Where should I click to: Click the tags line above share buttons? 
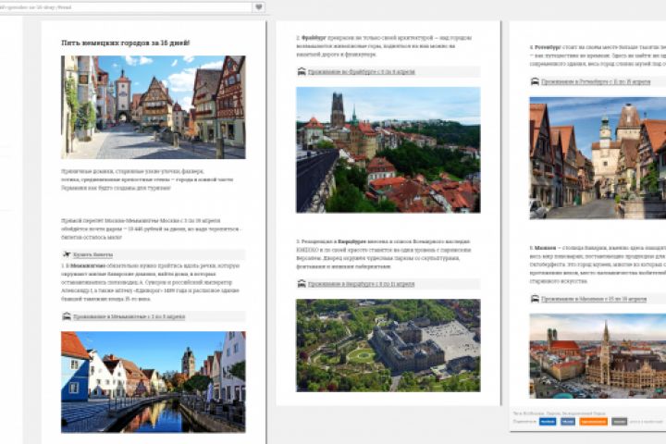tap(560, 413)
